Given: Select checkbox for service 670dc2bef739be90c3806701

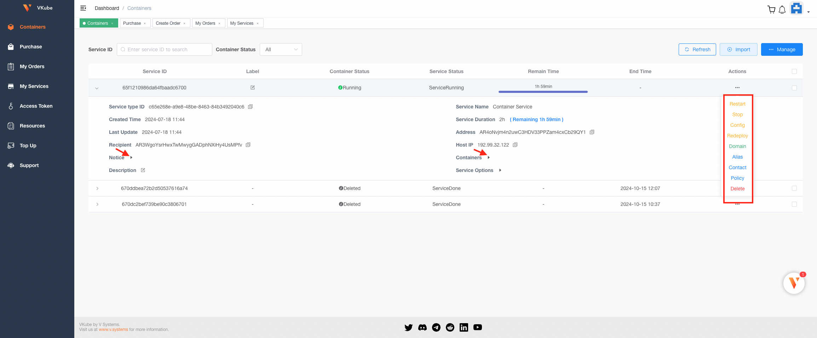Looking at the screenshot, I should point(794,204).
